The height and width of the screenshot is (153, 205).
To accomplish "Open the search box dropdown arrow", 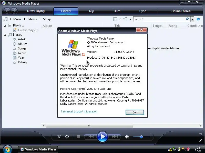I will tap(192, 19).
